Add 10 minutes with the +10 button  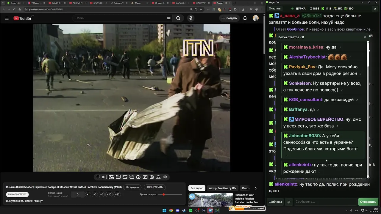pyautogui.click(x=109, y=194)
